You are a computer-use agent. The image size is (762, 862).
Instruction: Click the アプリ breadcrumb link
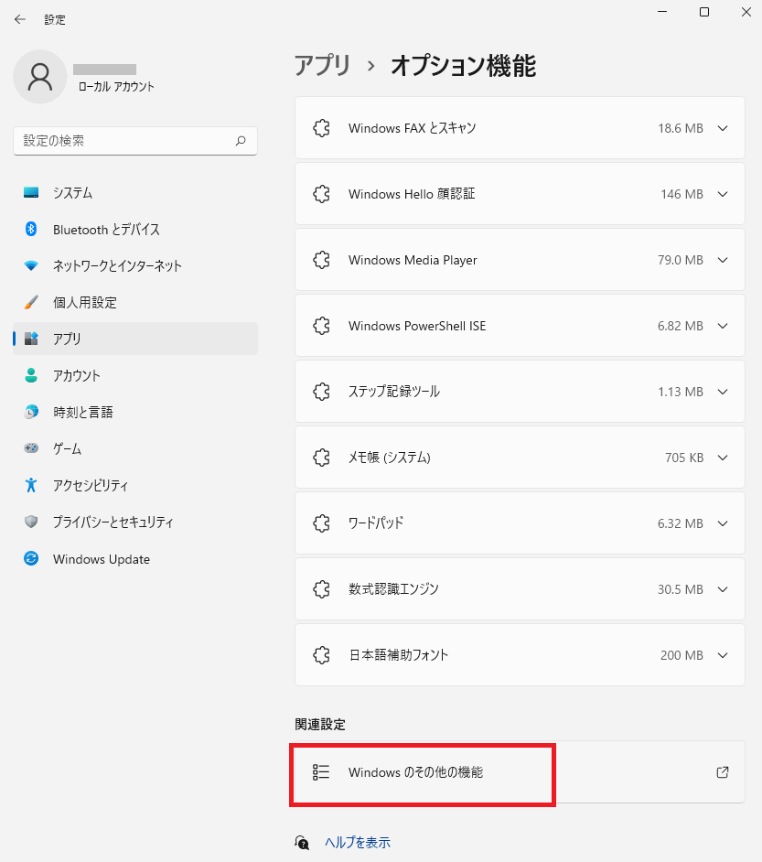click(x=323, y=65)
